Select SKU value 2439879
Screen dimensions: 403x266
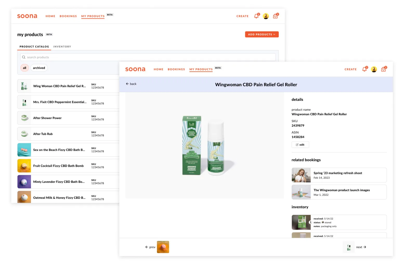pyautogui.click(x=298, y=125)
